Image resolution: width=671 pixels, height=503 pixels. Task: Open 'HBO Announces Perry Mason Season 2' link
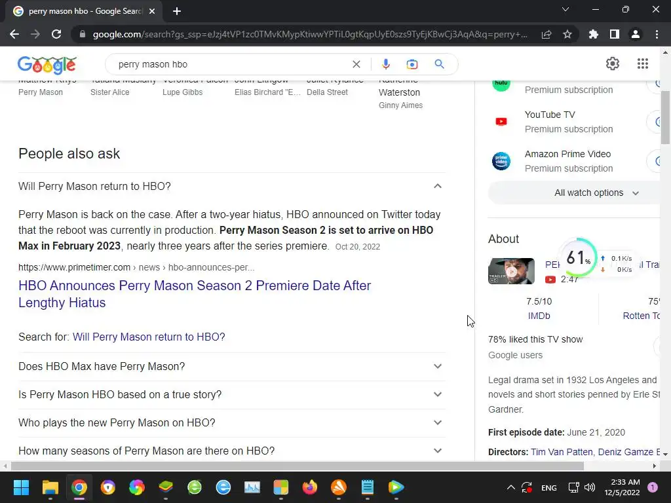194,294
